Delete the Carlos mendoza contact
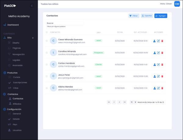 click(162, 65)
